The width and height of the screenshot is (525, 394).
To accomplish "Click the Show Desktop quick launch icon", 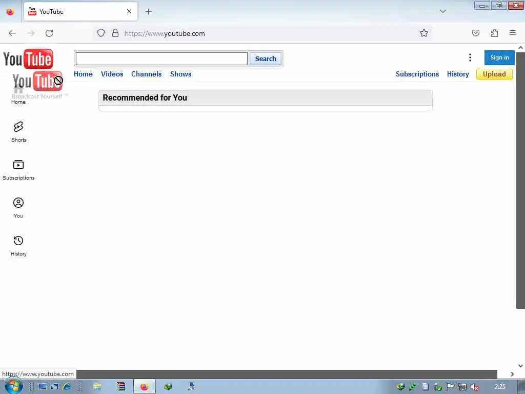I will click(x=43, y=387).
